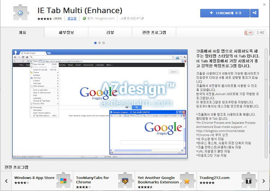Click the Google +1 button
Viewport: 270px width, 191px height.
pyautogui.click(x=249, y=33)
